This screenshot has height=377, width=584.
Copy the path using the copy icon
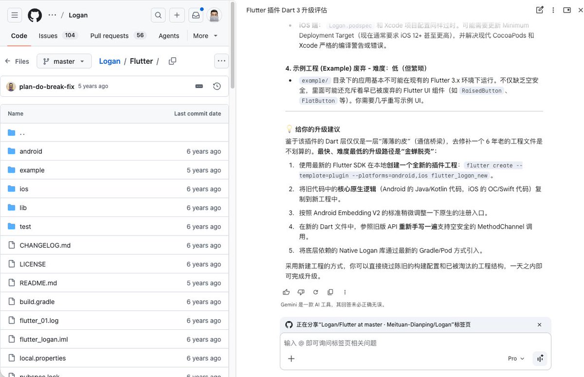coord(172,61)
